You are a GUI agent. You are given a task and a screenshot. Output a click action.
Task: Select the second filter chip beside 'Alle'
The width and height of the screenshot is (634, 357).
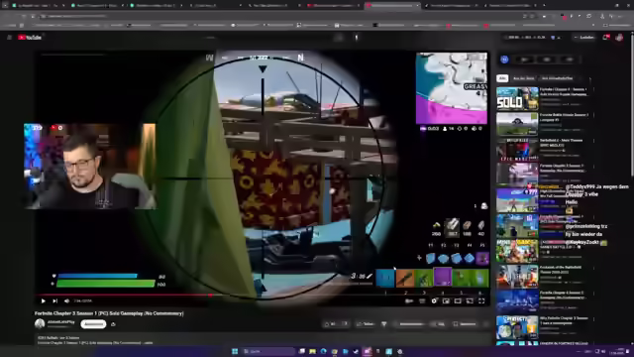tap(524, 78)
